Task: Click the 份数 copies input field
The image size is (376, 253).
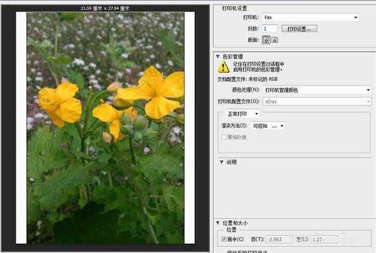Action: (270, 29)
